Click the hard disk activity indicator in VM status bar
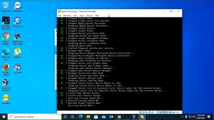 pos(140,112)
